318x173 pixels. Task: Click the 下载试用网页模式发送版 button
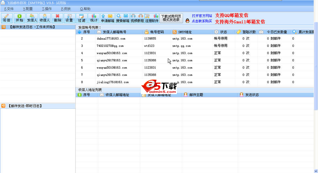point(171,18)
